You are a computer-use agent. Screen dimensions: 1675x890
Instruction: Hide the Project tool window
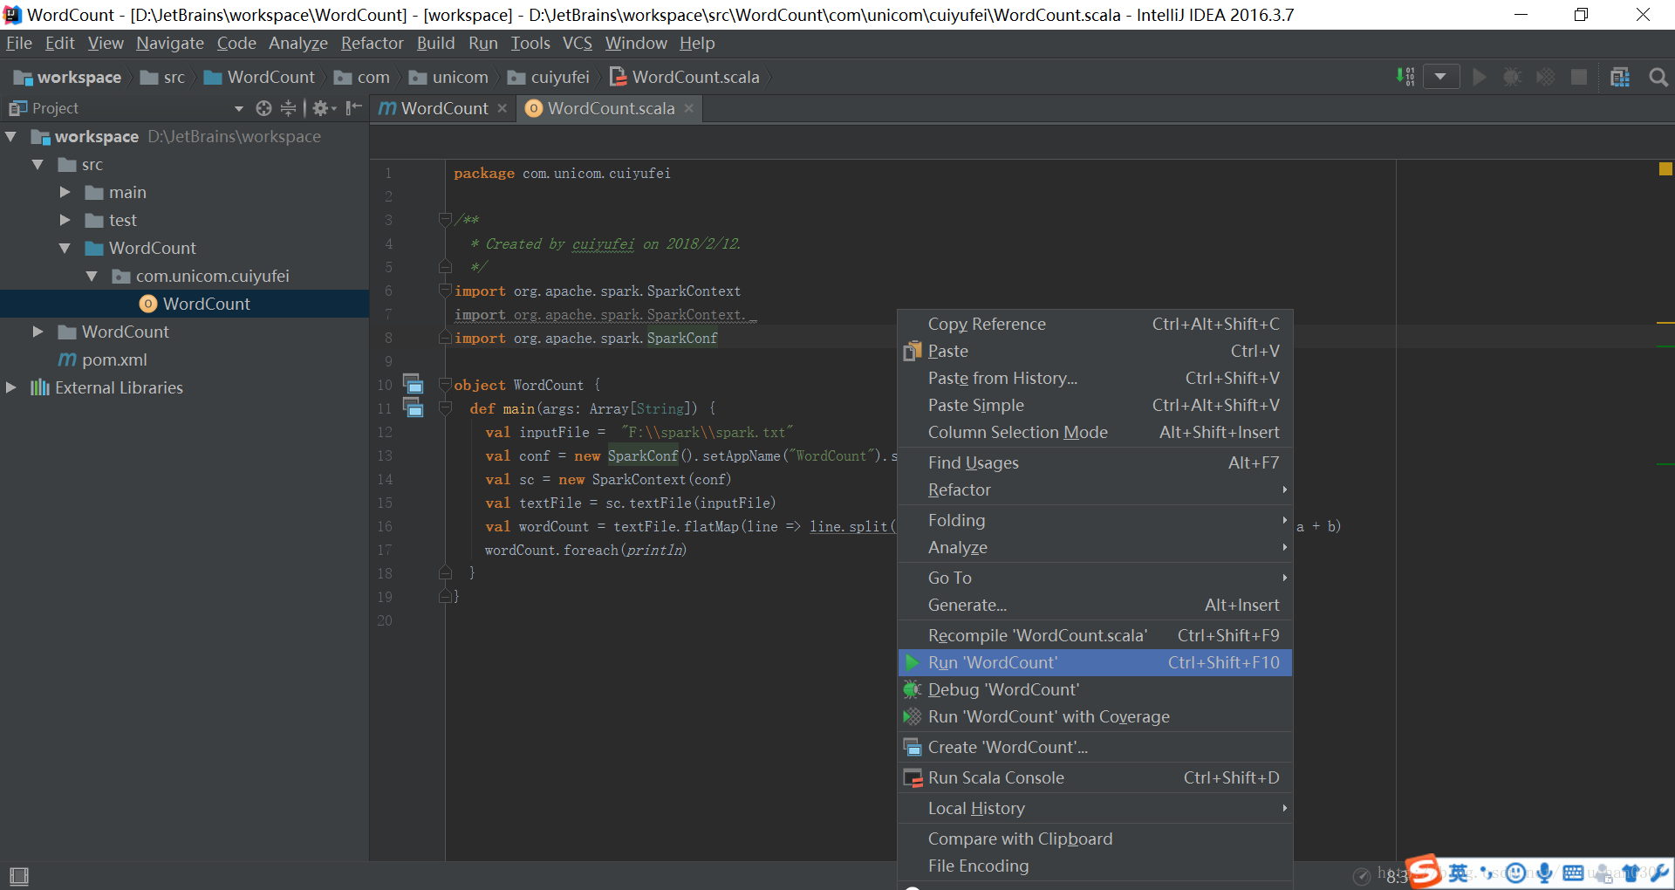click(353, 108)
